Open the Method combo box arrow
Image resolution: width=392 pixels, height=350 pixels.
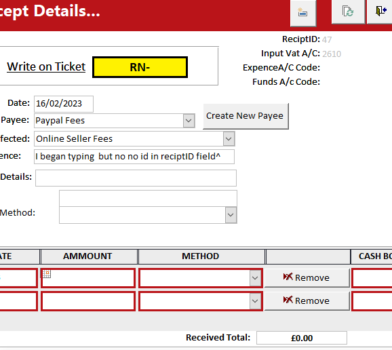(231, 215)
